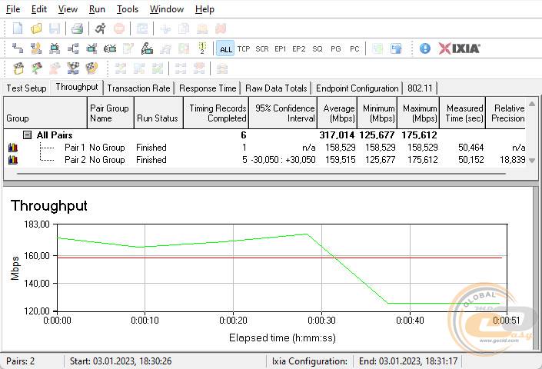Viewport: 542px width, 369px height.
Task: Switch to the Response Time tab
Action: (x=208, y=88)
